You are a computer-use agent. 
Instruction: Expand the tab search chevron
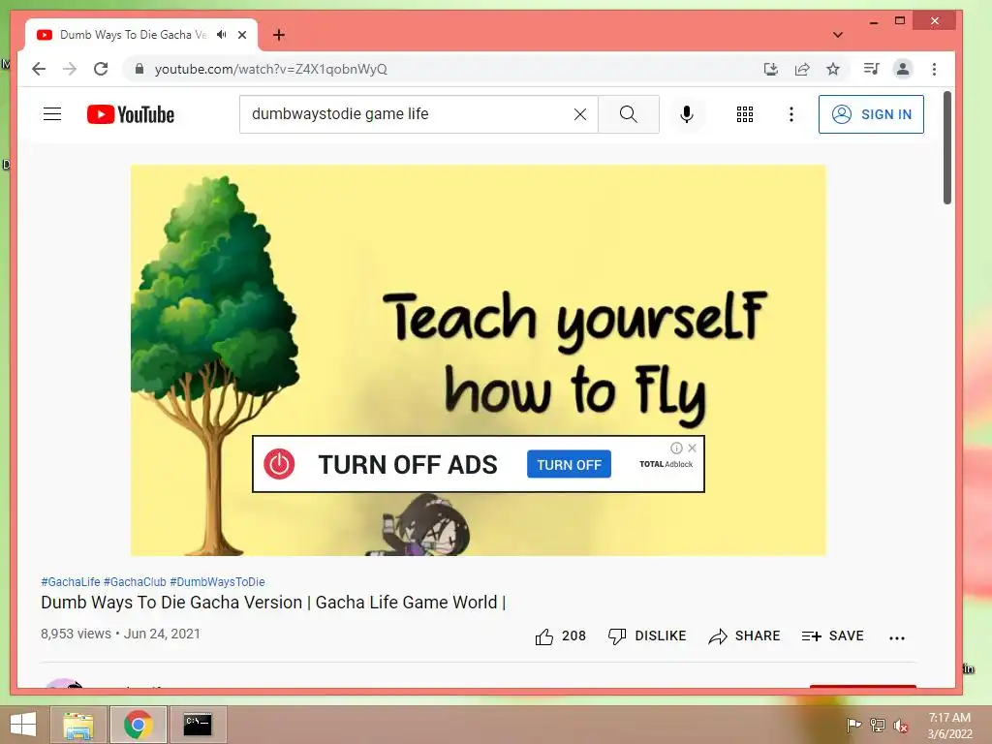pyautogui.click(x=838, y=35)
